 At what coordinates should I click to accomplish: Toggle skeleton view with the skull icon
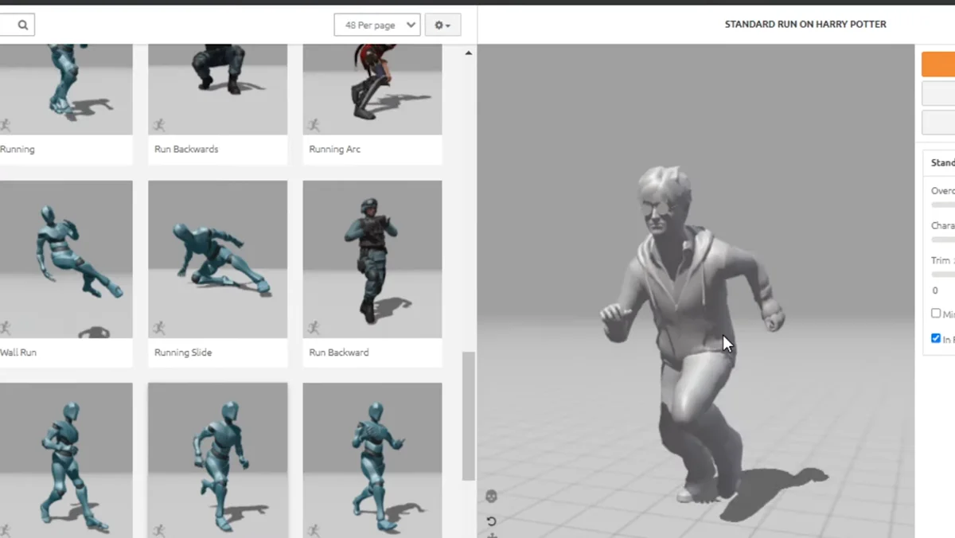491,497
